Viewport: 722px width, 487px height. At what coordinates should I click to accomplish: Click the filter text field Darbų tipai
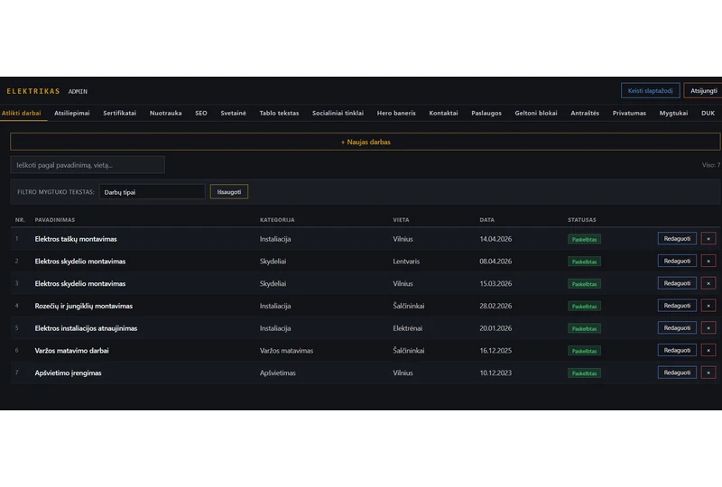pos(152,192)
